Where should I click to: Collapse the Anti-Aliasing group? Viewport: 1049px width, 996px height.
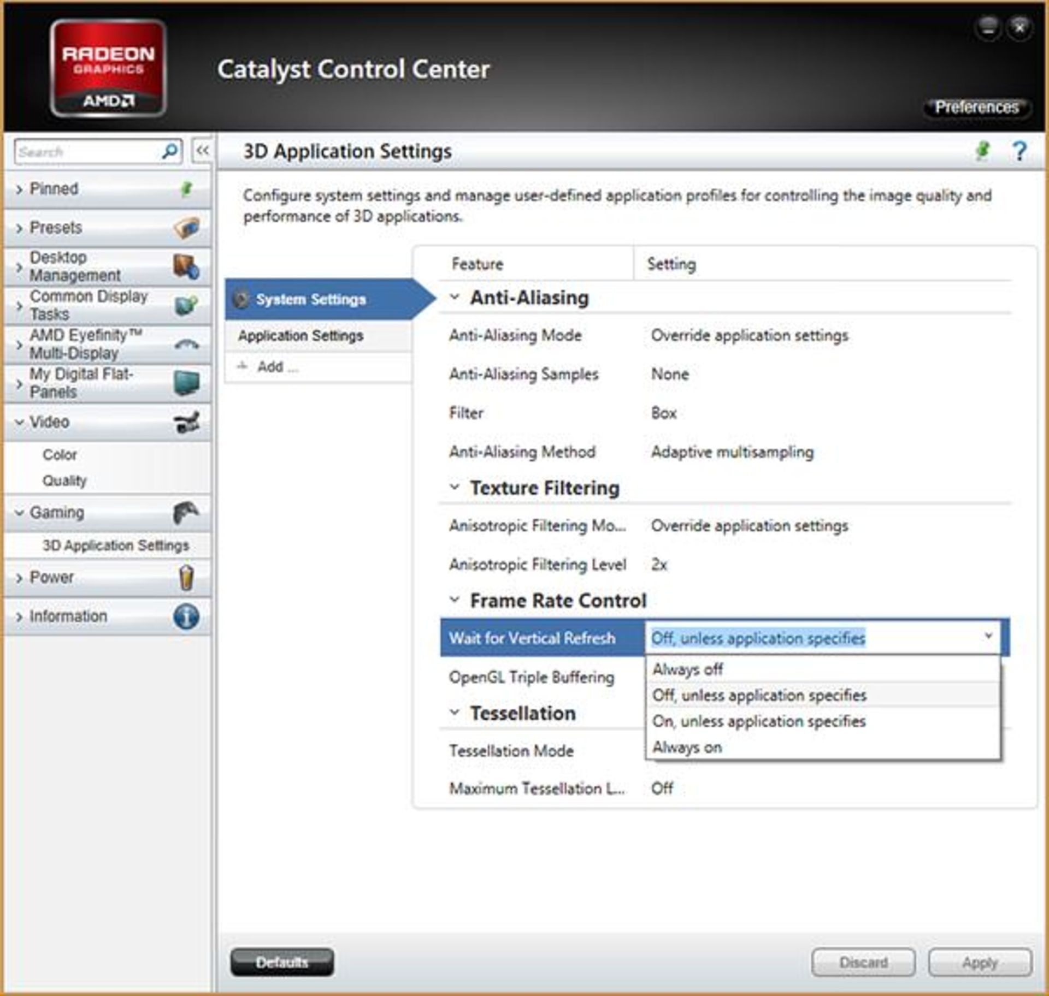click(455, 297)
